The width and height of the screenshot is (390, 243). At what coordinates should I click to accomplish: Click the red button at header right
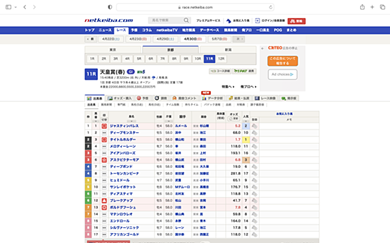tap(296, 21)
